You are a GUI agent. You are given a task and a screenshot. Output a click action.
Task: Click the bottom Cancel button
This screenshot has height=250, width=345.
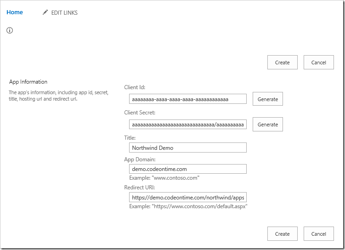tap(319, 234)
